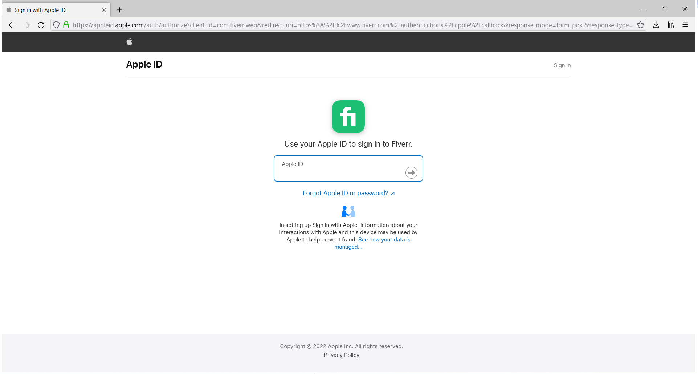Open the downloads panel
This screenshot has height=374, width=698.
[656, 25]
